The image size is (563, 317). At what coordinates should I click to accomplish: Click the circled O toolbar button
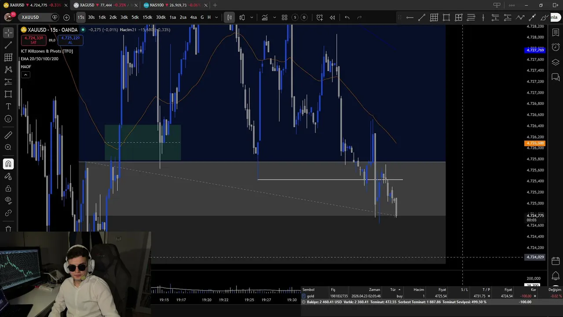pyautogui.click(x=303, y=17)
